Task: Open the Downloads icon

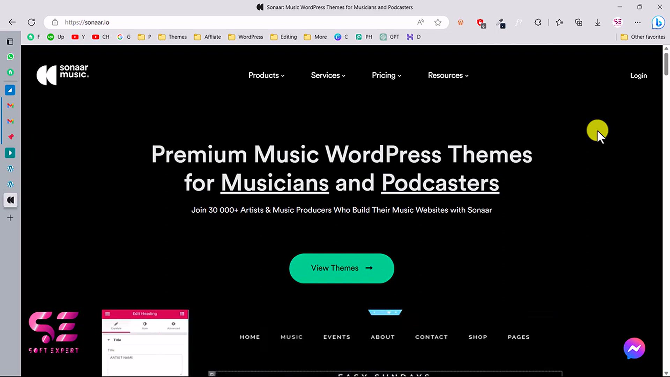Action: [598, 22]
